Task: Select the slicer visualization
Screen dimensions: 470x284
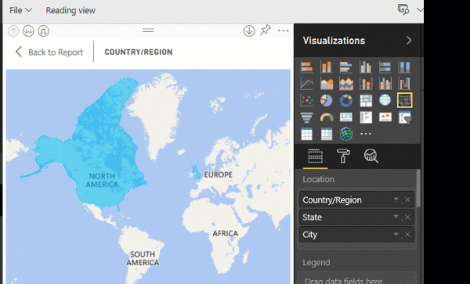Action: coord(404,117)
